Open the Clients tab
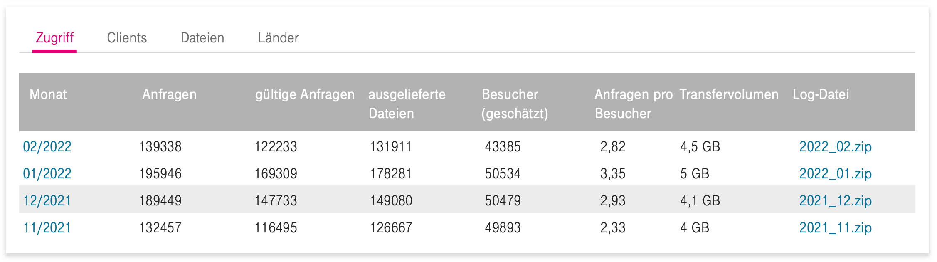This screenshot has height=262, width=937. tap(127, 38)
